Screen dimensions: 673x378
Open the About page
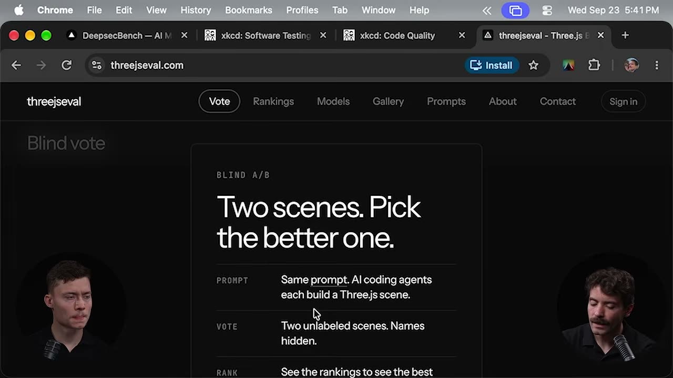503,101
